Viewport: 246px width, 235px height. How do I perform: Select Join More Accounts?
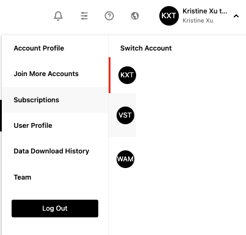coord(46,74)
